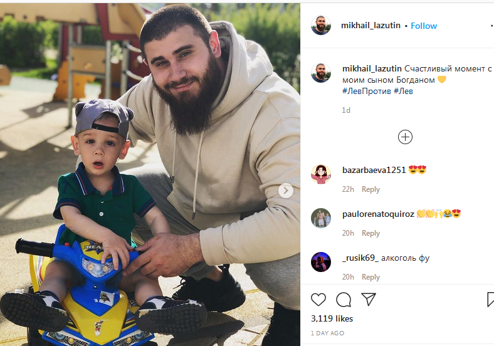Screen dimensions: 494x346
Task: Share post via paper plane icon
Action: click(369, 299)
